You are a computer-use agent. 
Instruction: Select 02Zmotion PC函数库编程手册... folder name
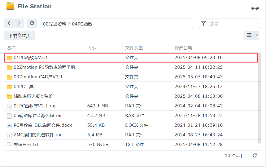point(46,67)
